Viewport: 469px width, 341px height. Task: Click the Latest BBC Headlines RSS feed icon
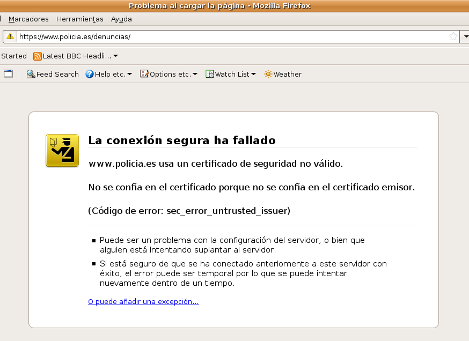tap(38, 56)
